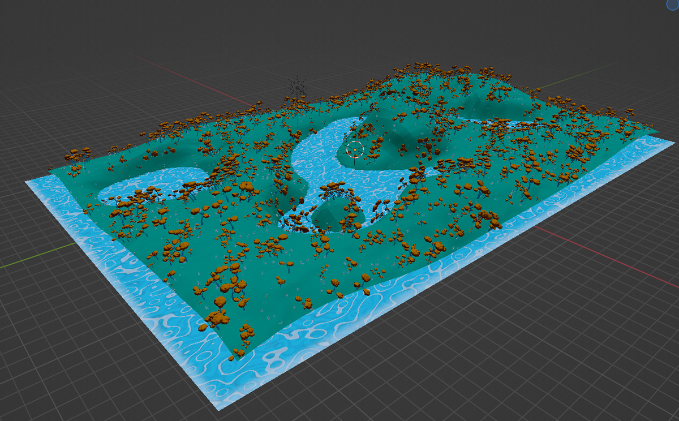Select the point light object above terrain

296,88
